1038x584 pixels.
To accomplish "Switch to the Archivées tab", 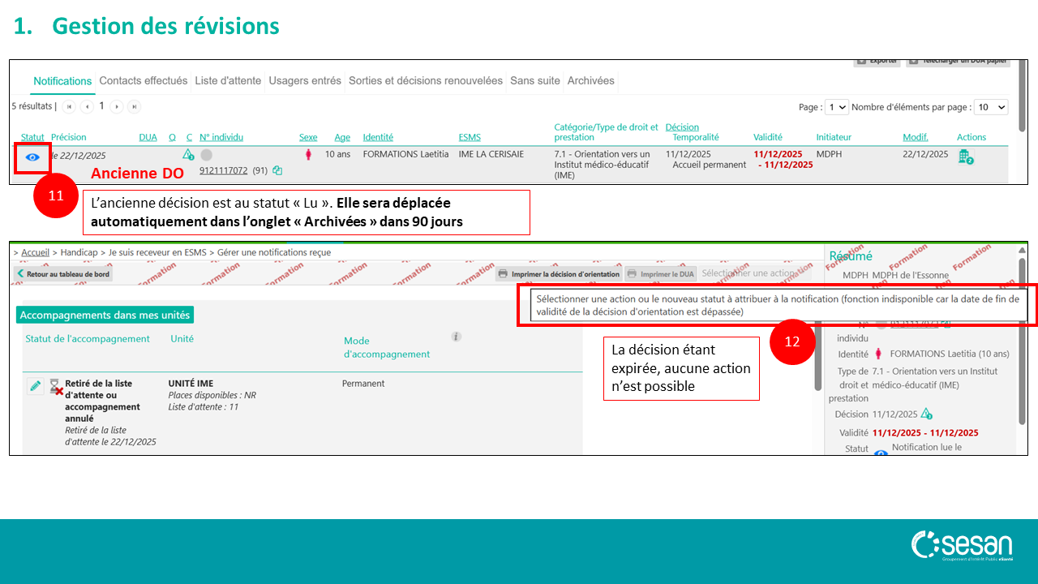I will coord(590,81).
